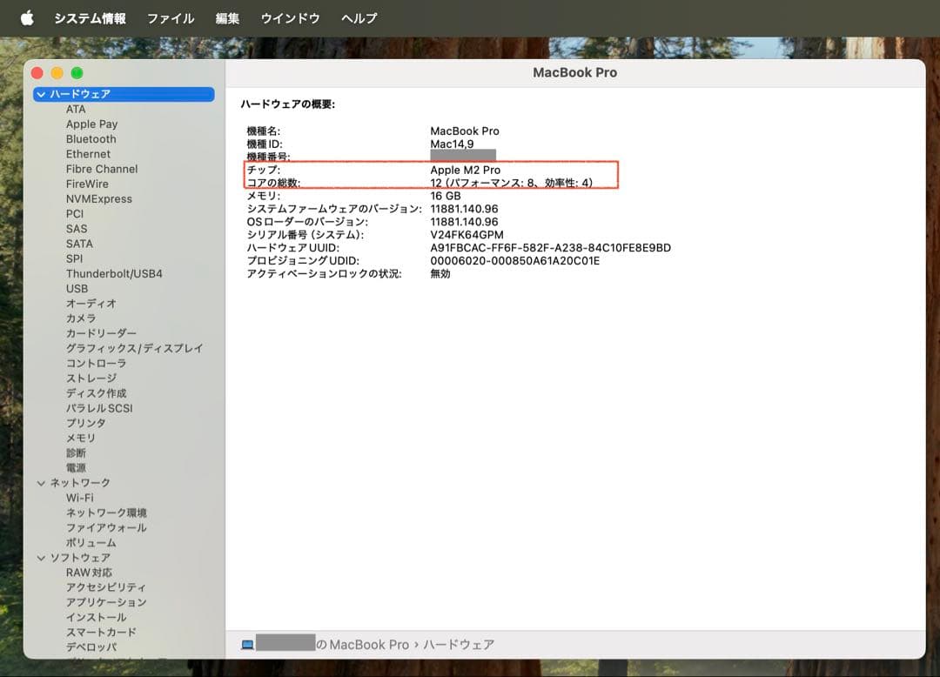Click the MacBook Pro breadcrumb link
The image size is (940, 677).
(x=368, y=644)
